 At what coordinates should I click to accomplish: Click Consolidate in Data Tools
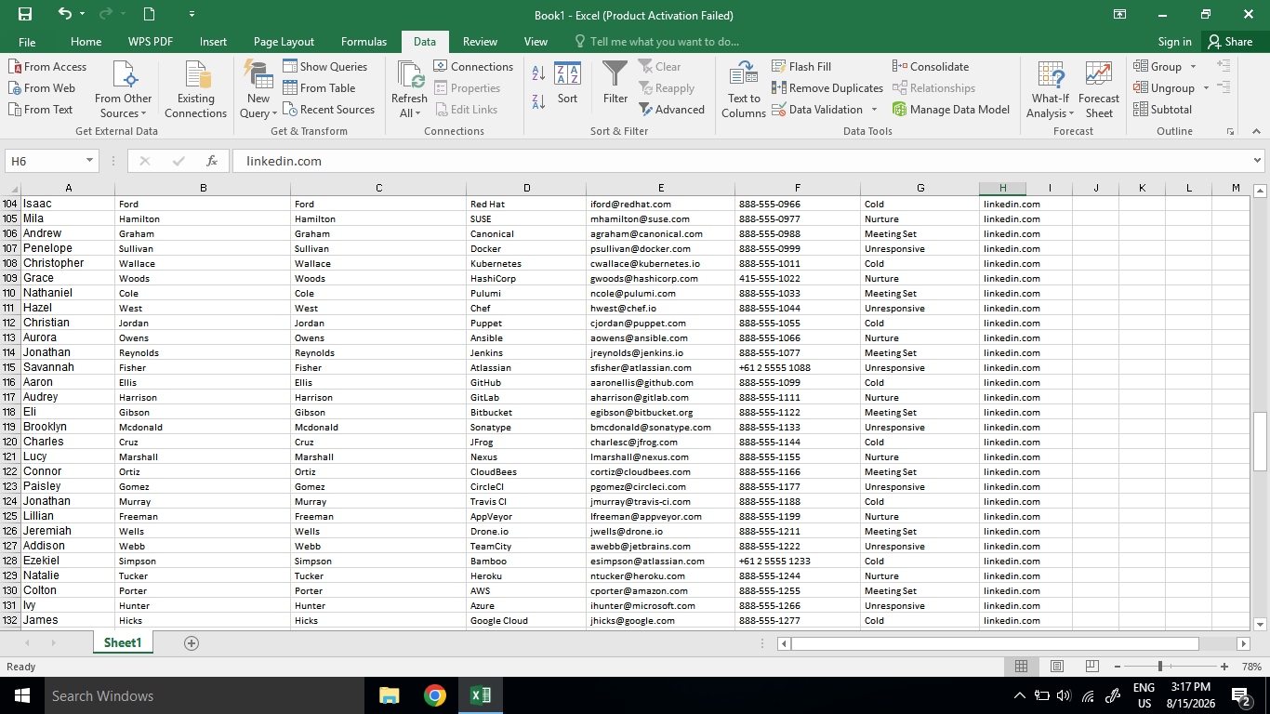(x=931, y=67)
